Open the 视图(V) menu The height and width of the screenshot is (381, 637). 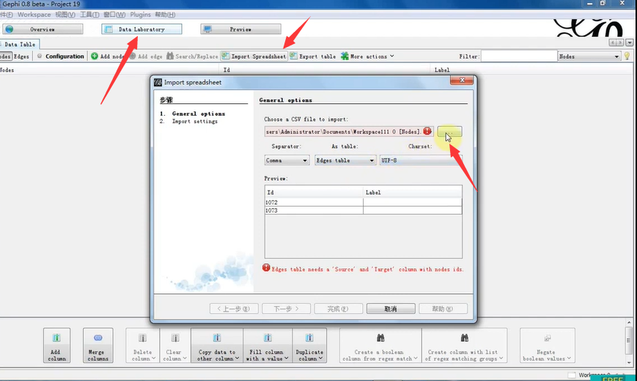coord(65,15)
